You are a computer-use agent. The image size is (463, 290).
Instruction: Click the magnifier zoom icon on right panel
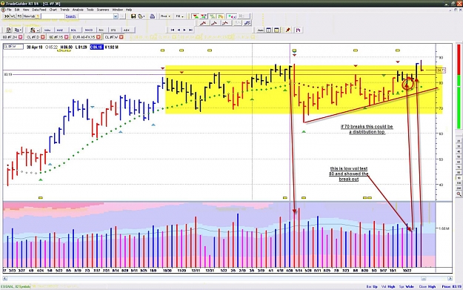(x=459, y=194)
